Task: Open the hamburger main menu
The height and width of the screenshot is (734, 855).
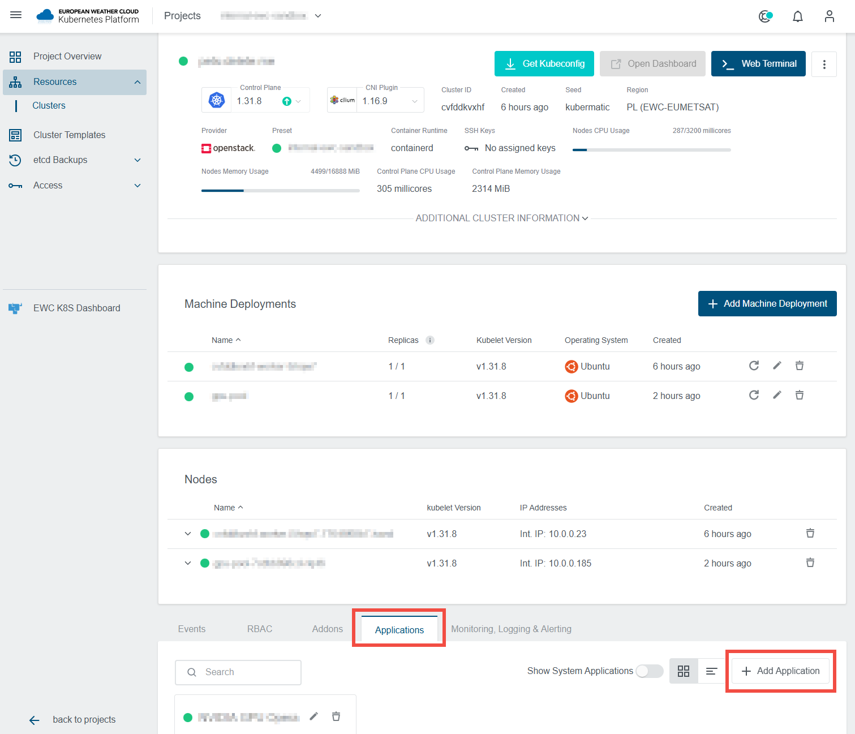Action: (16, 15)
